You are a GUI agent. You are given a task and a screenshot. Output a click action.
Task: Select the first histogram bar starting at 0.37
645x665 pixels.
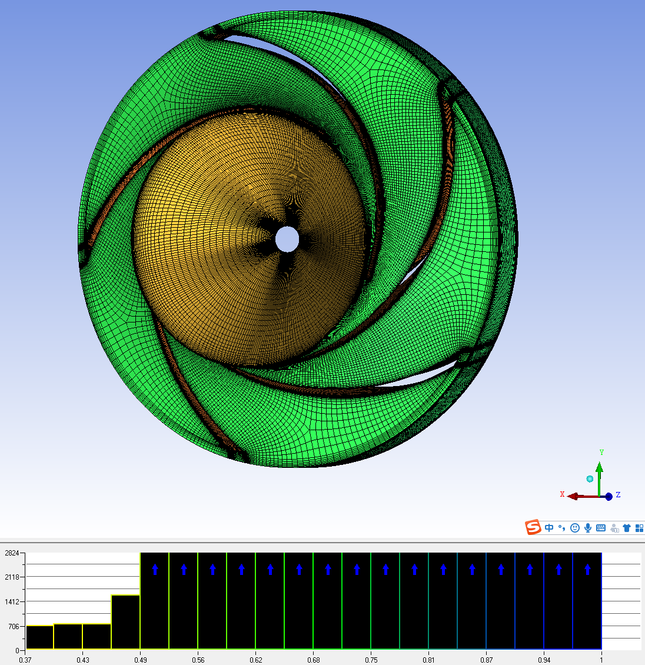pyautogui.click(x=40, y=637)
